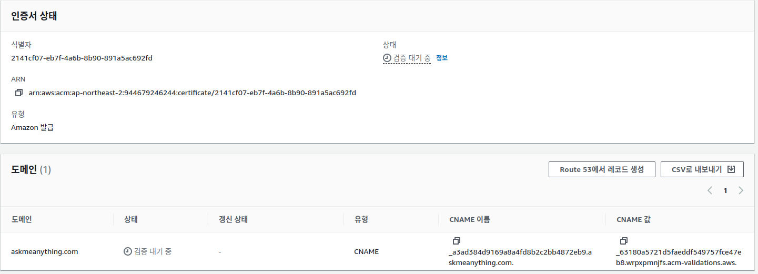Click the 식별자 label
758x274 pixels.
22,45
